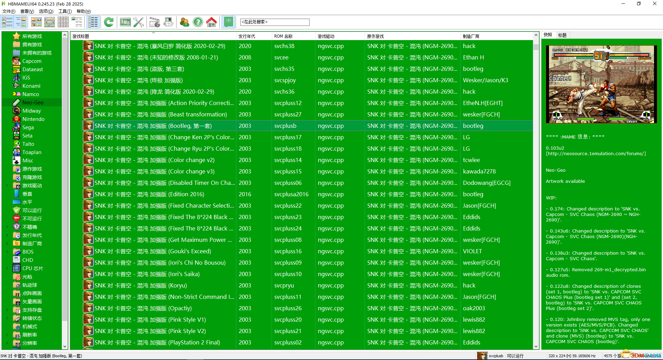Open the 选项(O) menu
This screenshot has height=360, width=663.
coord(46,11)
